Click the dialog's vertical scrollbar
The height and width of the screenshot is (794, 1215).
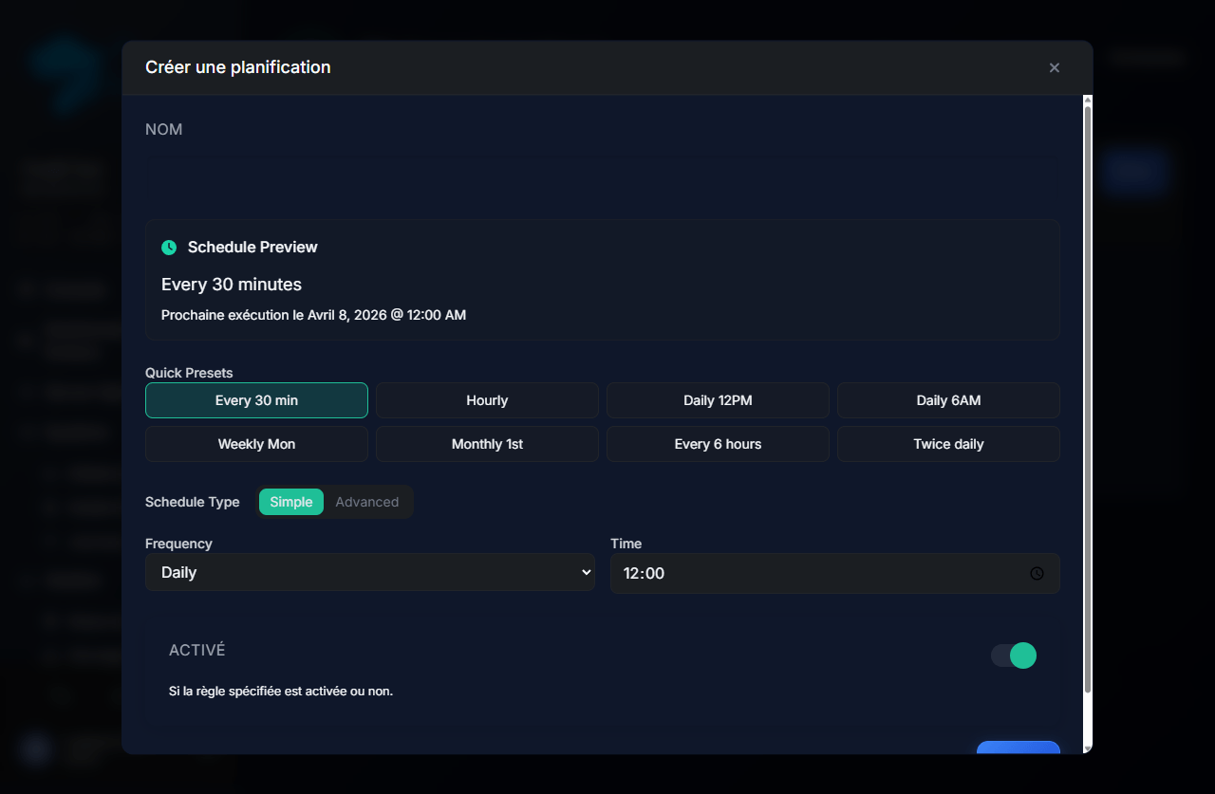pos(1088,398)
